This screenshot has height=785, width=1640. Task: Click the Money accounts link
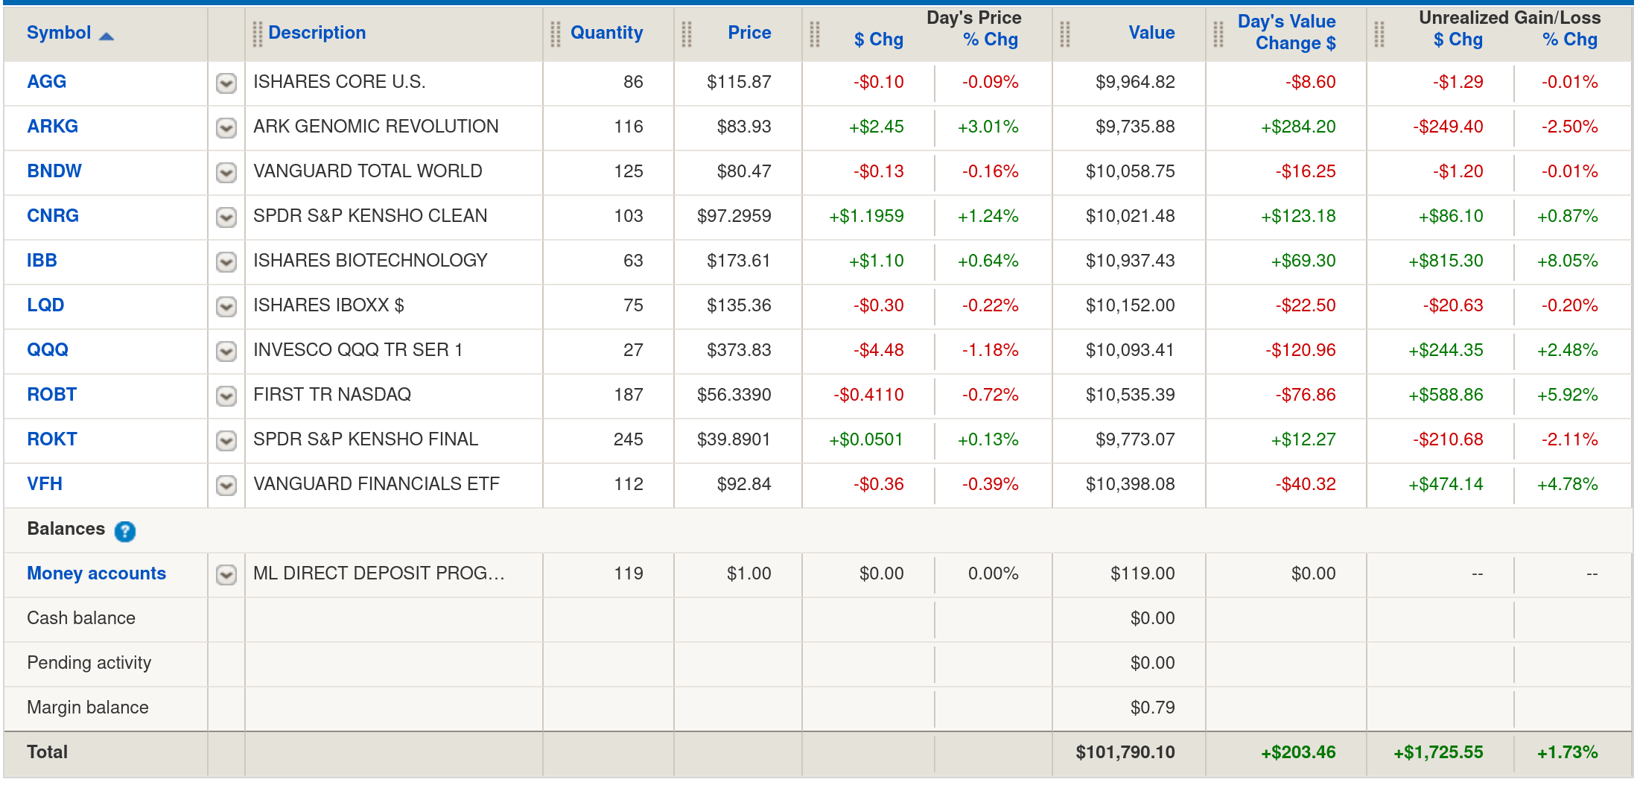(96, 573)
